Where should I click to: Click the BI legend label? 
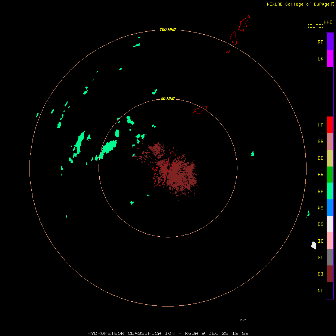(320, 274)
